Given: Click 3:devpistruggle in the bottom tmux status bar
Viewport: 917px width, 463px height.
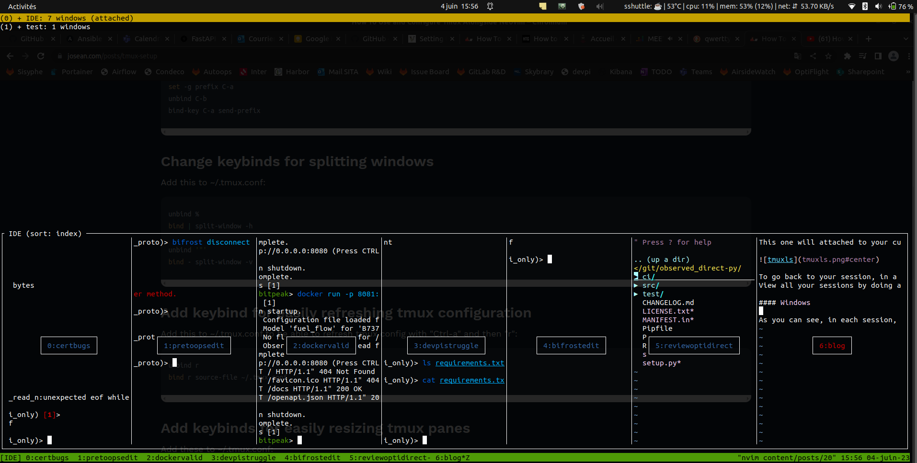Looking at the screenshot, I should coord(243,458).
